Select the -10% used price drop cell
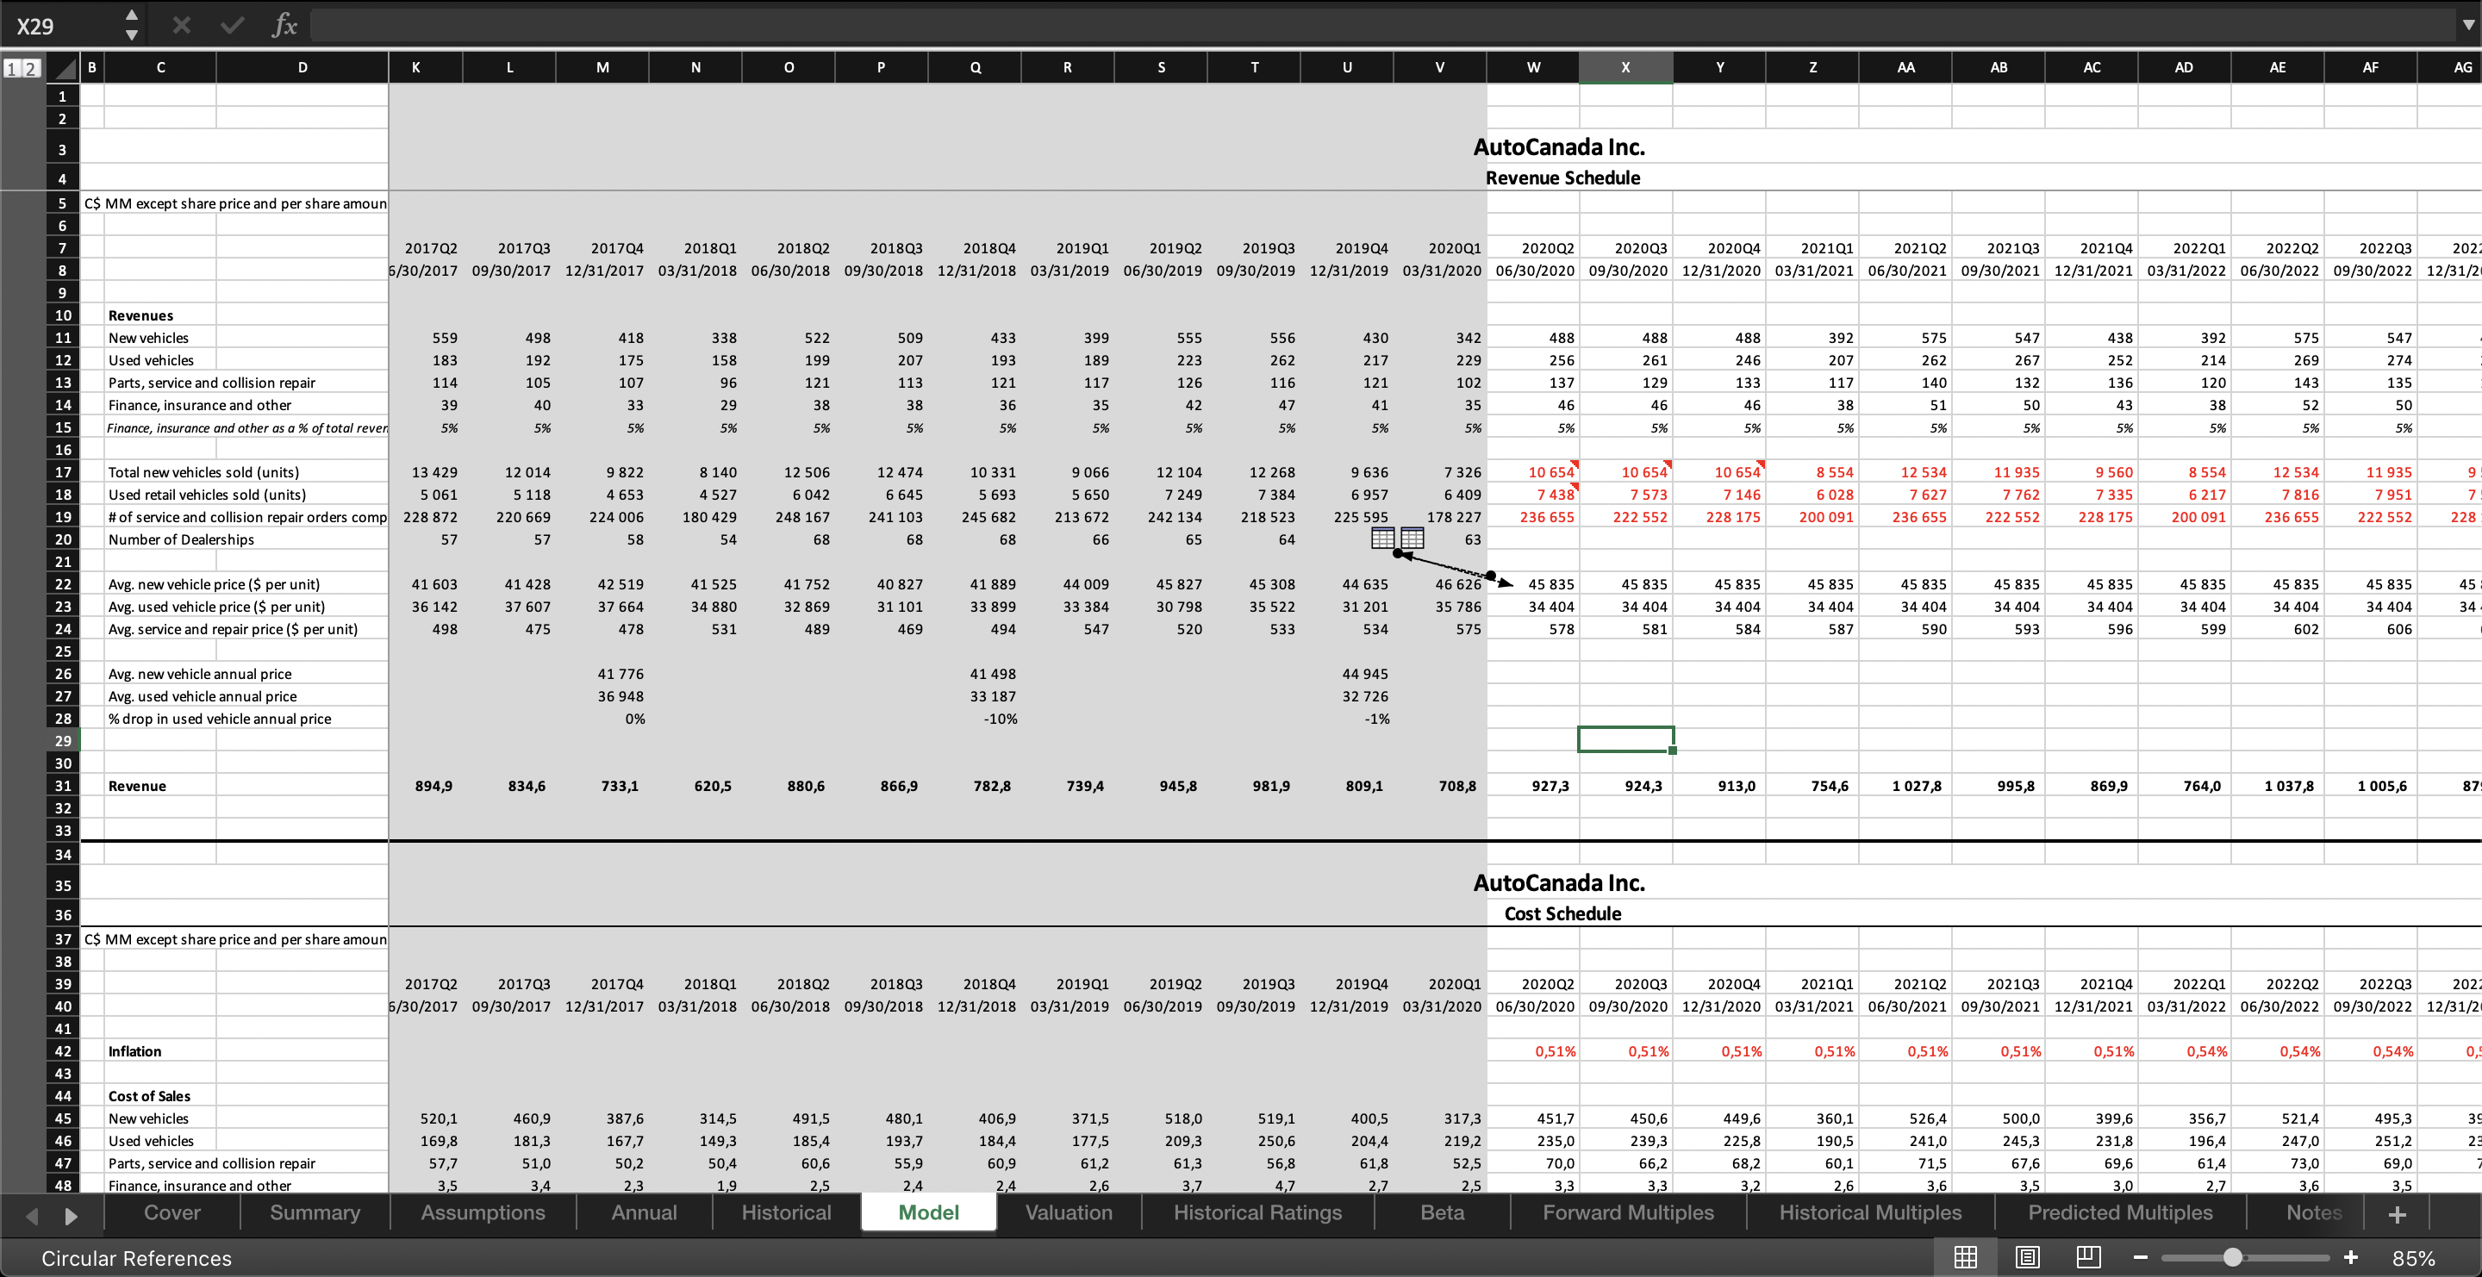Screen dimensions: 2482x1277 click(975, 719)
